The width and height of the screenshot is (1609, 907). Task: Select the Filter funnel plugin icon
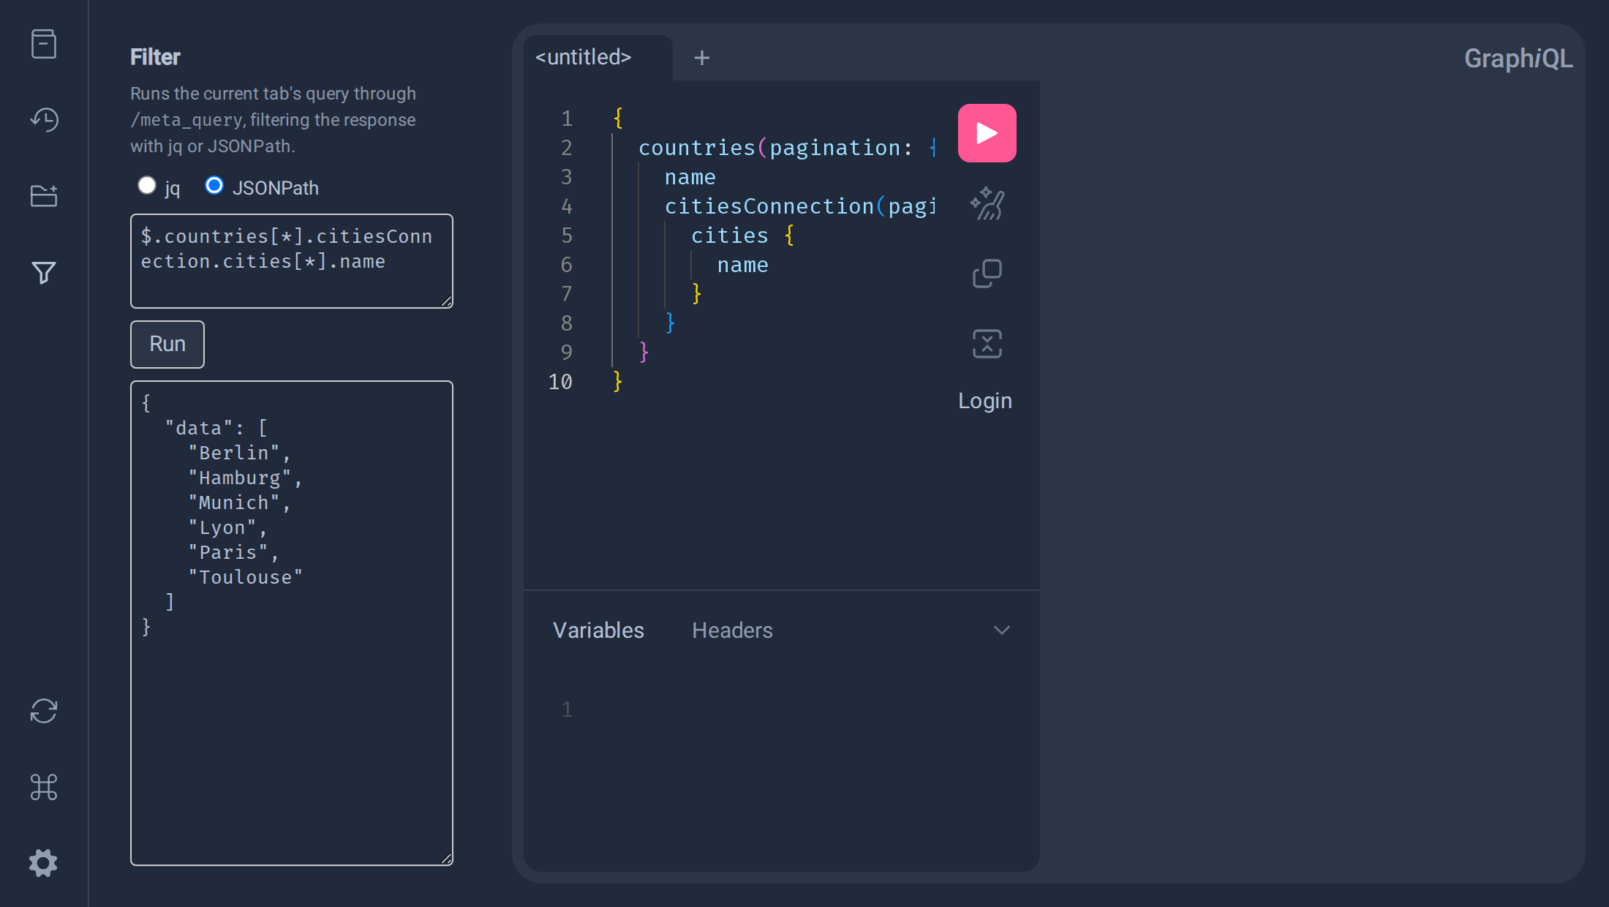44,272
